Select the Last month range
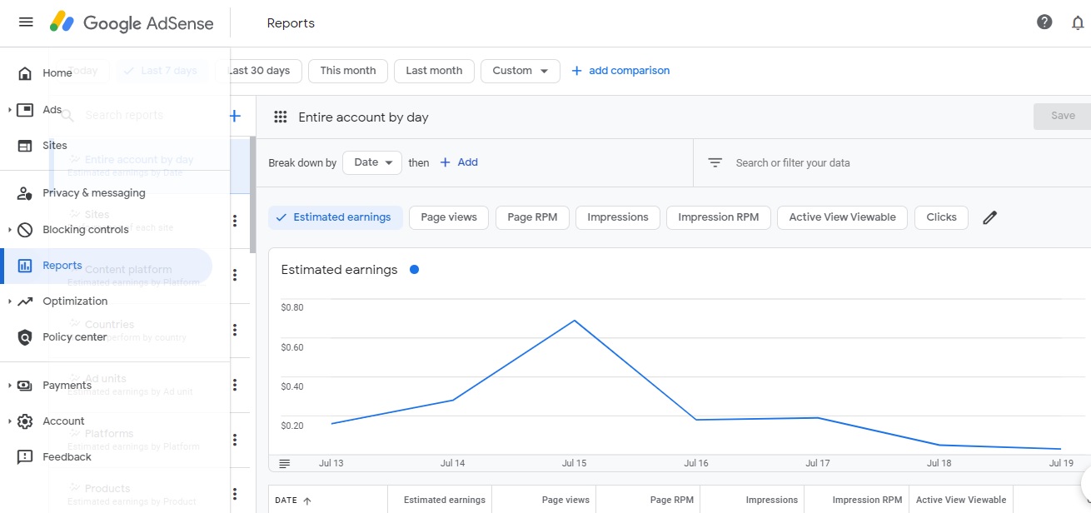Image resolution: width=1091 pixels, height=513 pixels. click(434, 71)
